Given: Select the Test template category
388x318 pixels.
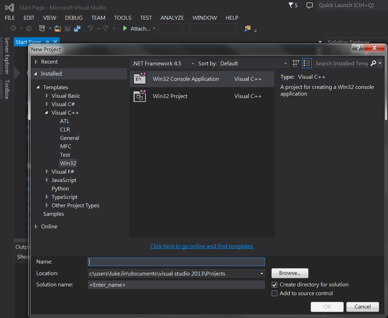Looking at the screenshot, I should point(65,155).
